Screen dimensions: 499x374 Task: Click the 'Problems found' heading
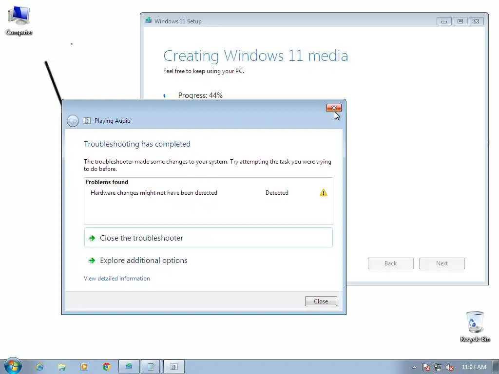[107, 182]
